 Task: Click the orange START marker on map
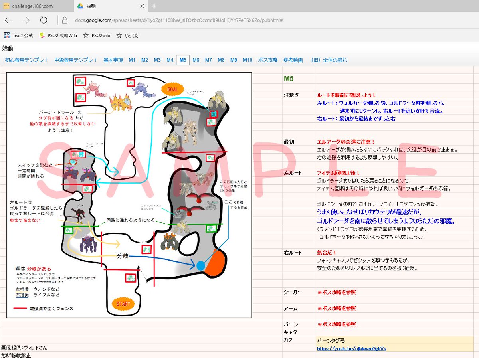(x=123, y=304)
